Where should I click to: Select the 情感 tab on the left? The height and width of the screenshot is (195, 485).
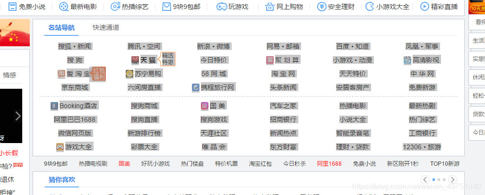[9, 75]
